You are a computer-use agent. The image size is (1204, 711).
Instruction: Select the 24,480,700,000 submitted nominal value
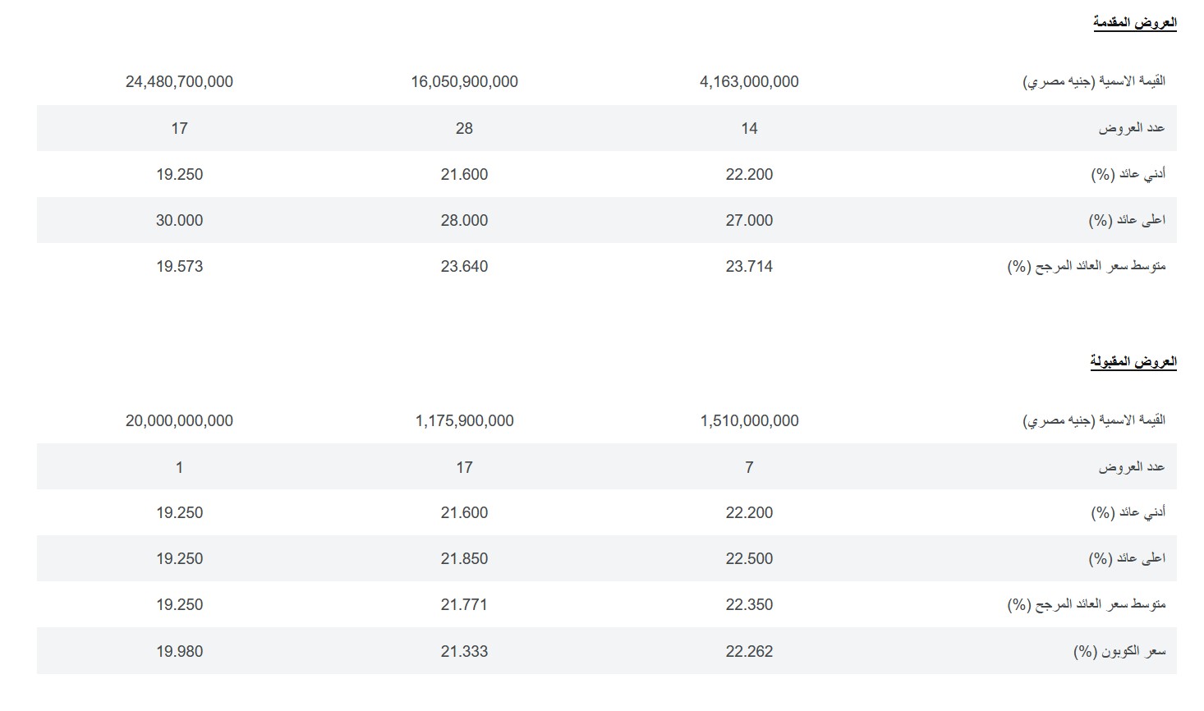tap(179, 81)
